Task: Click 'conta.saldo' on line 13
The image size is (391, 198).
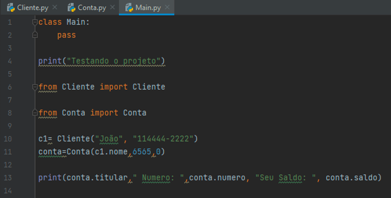Action: point(351,177)
